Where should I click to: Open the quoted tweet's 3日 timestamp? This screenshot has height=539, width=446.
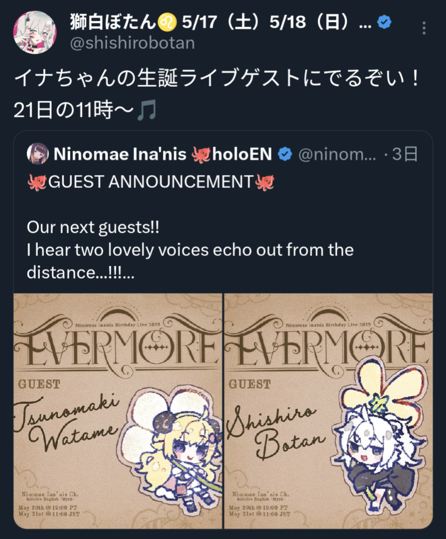pos(405,154)
